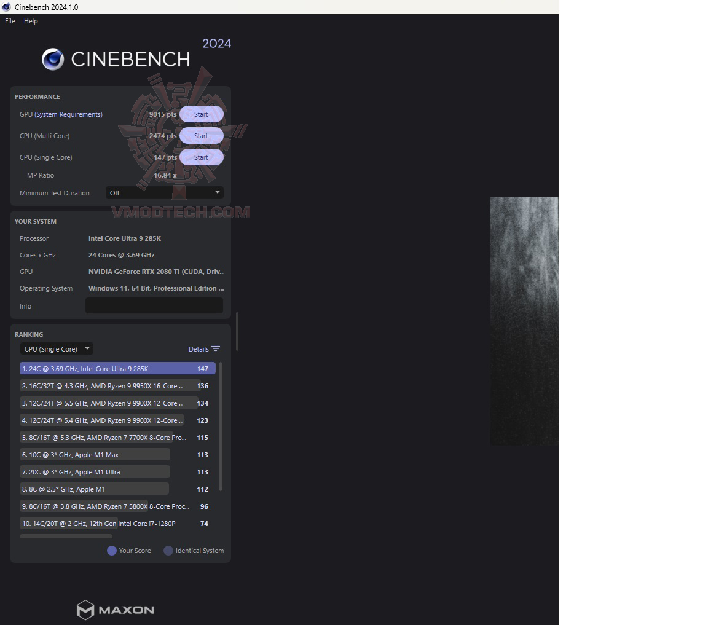
Task: Select the Intel Core i7-1280P ranking row
Action: pos(117,524)
